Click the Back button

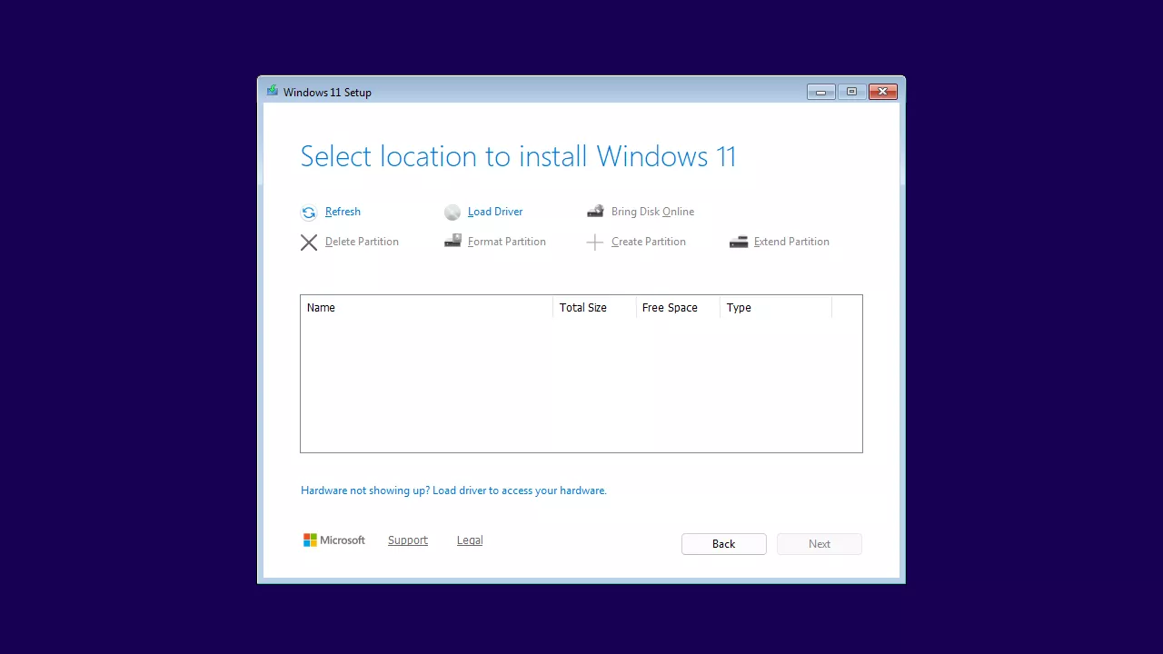pos(723,543)
